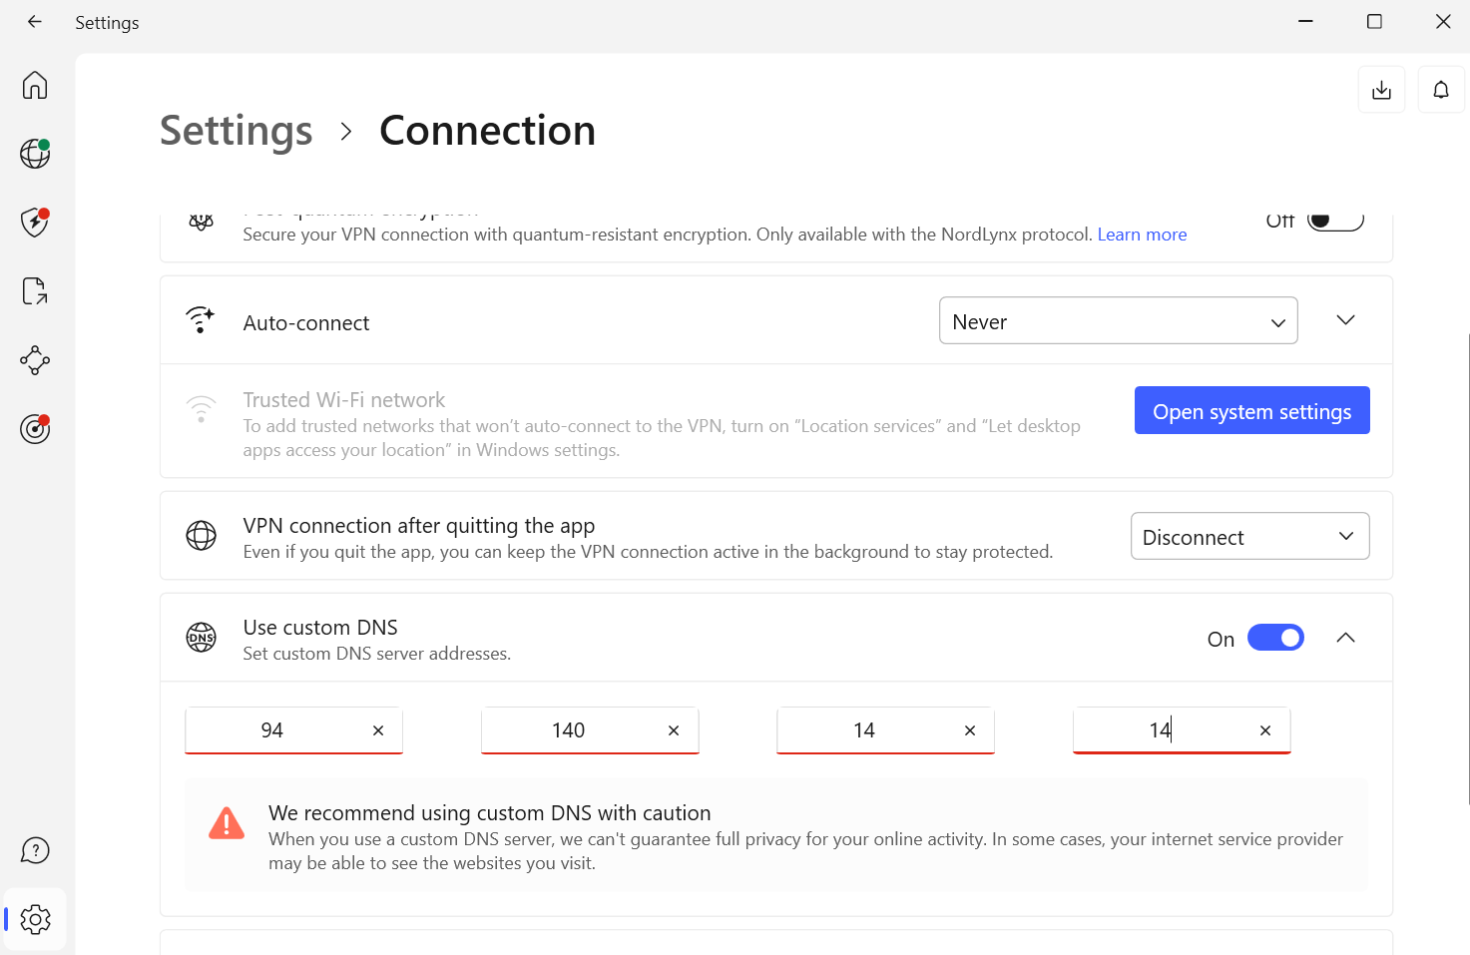Open the Meshnet sidebar icon
The width and height of the screenshot is (1470, 955).
click(x=35, y=360)
